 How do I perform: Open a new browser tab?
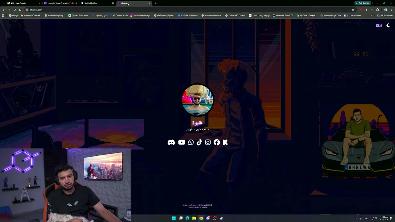click(x=155, y=3)
